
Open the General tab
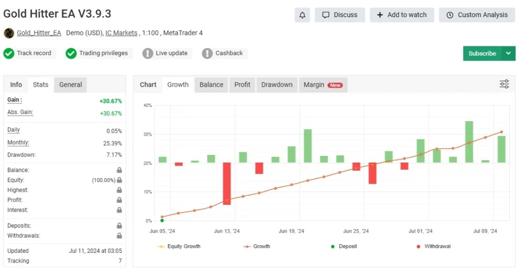70,85
